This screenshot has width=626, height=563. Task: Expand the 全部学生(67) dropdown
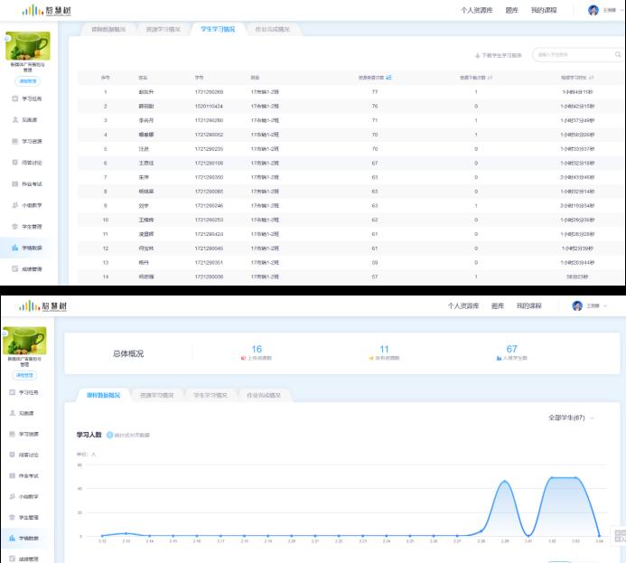click(x=573, y=418)
